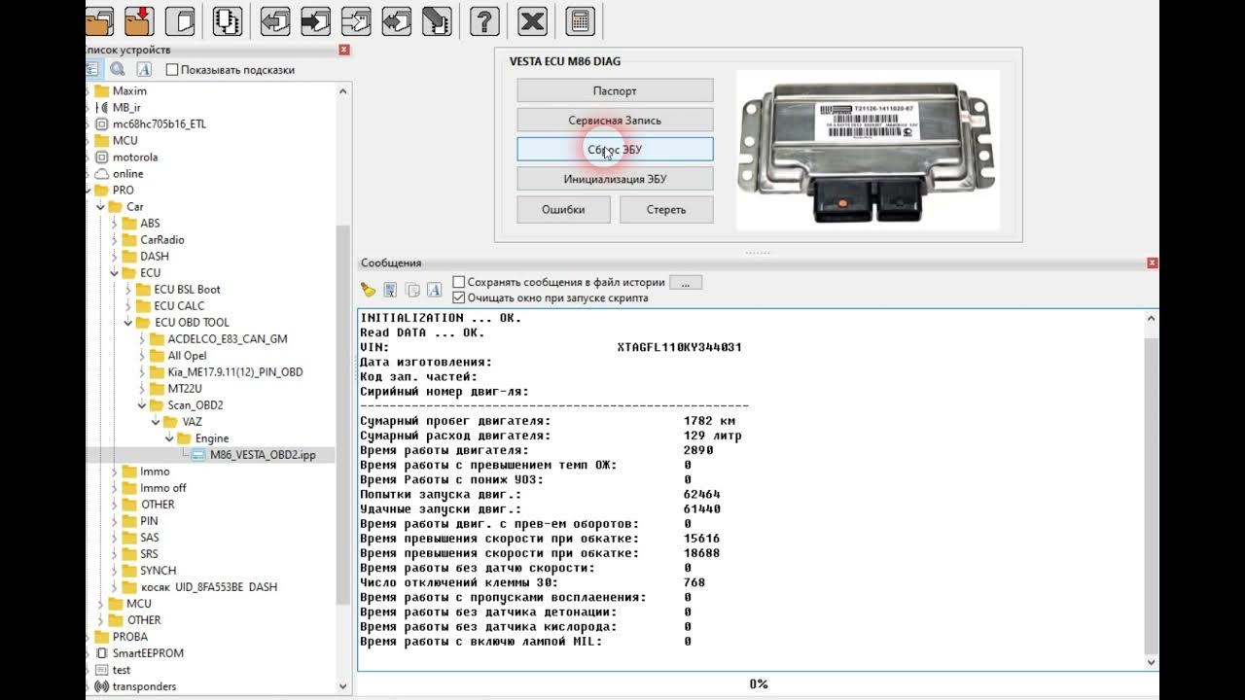
Task: Click the transponders signal icon
Action: click(x=101, y=686)
